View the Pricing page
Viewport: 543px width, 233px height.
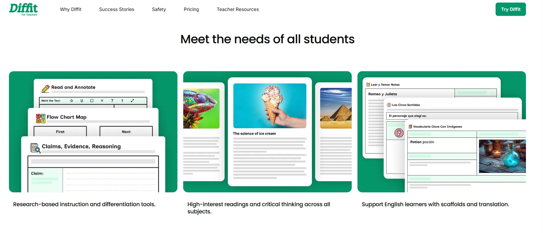coord(191,9)
